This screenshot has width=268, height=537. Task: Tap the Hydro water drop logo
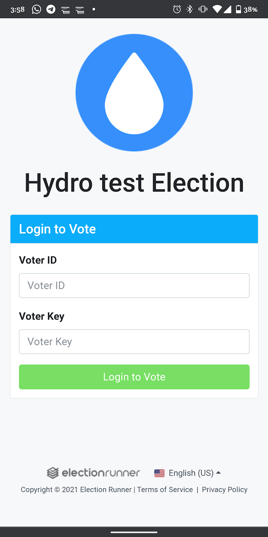point(134,93)
